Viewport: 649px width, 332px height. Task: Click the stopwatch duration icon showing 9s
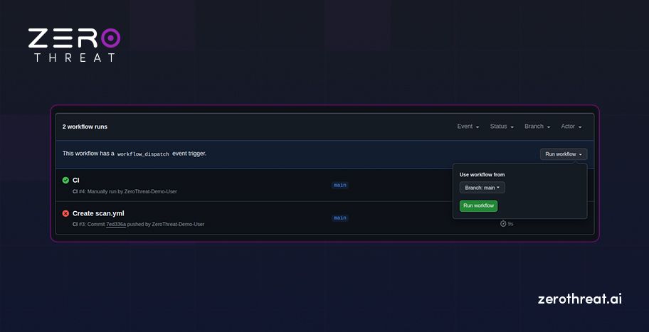click(x=503, y=224)
